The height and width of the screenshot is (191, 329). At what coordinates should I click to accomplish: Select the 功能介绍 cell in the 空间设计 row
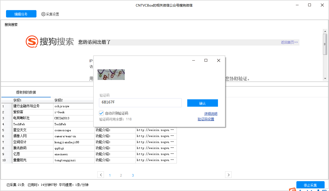point(115,142)
